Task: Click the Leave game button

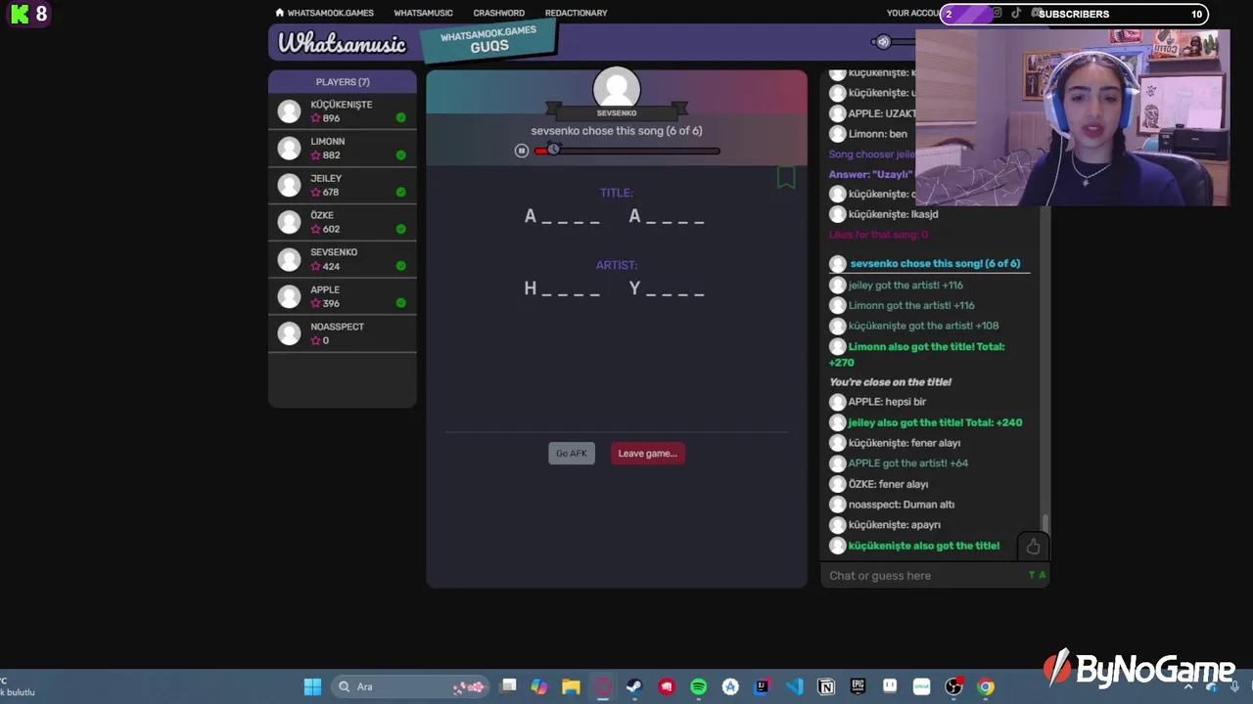Action: pyautogui.click(x=647, y=454)
